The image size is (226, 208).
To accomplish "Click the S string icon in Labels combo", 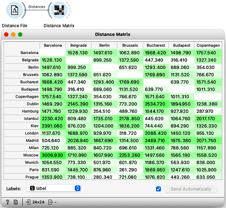I will pos(32,188).
